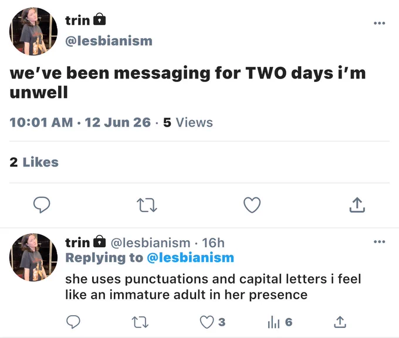399x338 pixels.
Task: Share the main tweet via upload icon
Action: click(x=357, y=205)
